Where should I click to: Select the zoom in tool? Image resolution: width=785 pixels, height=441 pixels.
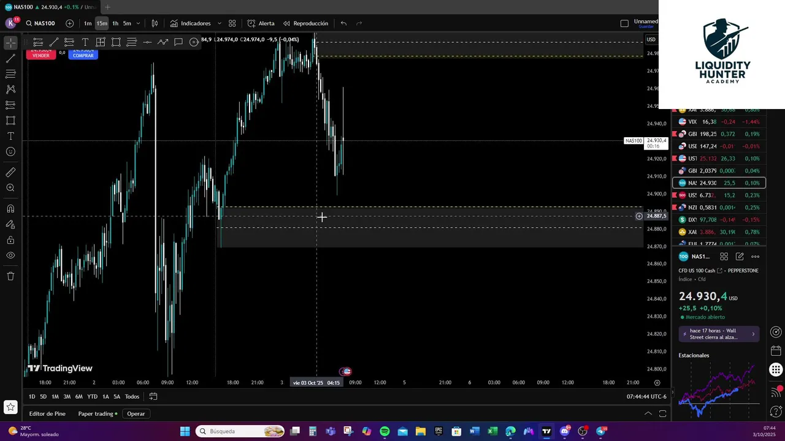pos(10,188)
